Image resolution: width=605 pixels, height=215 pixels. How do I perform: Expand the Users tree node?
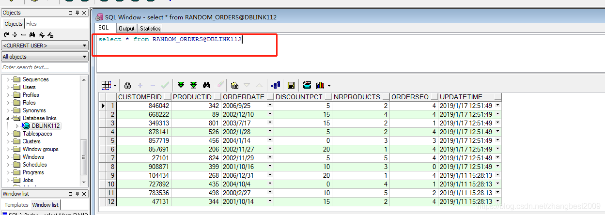coord(8,87)
